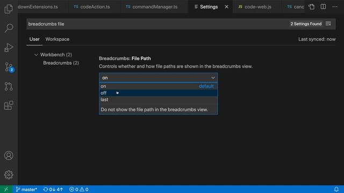Click the '2 Settings Found' label
This screenshot has width=344, height=193.
[306, 24]
